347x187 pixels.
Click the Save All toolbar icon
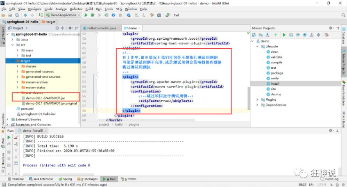pyautogui.click(x=10, y=15)
